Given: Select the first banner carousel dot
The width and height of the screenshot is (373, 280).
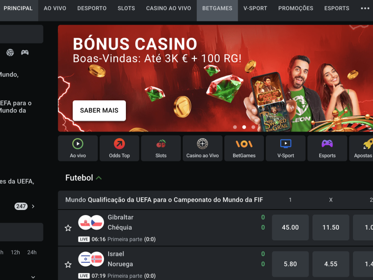Looking at the screenshot, I should [235, 127].
